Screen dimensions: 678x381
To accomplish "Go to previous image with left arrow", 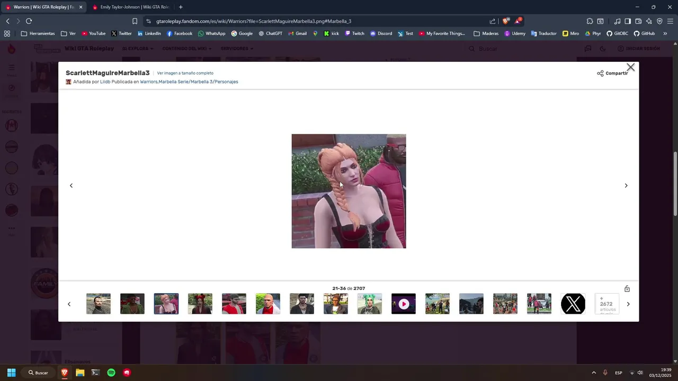I will (x=71, y=186).
